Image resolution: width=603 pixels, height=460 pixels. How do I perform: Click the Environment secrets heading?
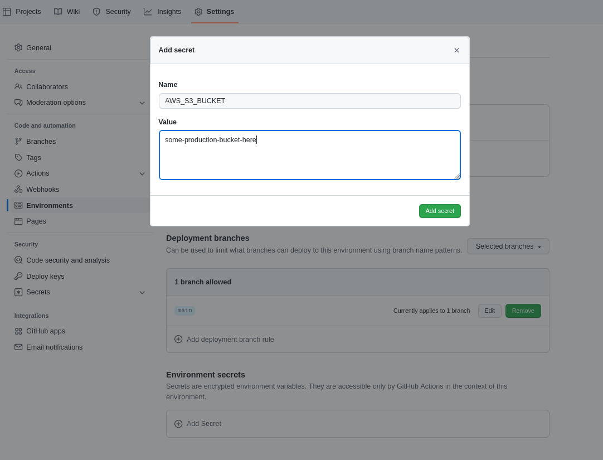[x=205, y=375]
